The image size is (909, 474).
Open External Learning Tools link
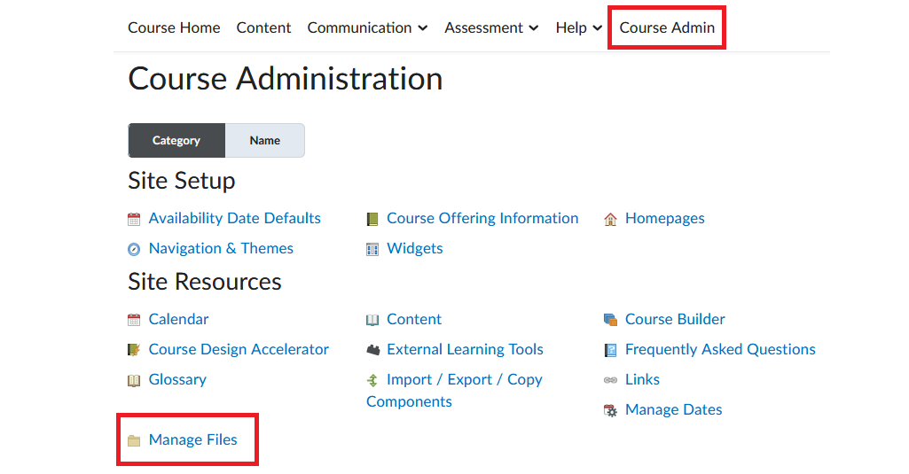[x=465, y=349]
